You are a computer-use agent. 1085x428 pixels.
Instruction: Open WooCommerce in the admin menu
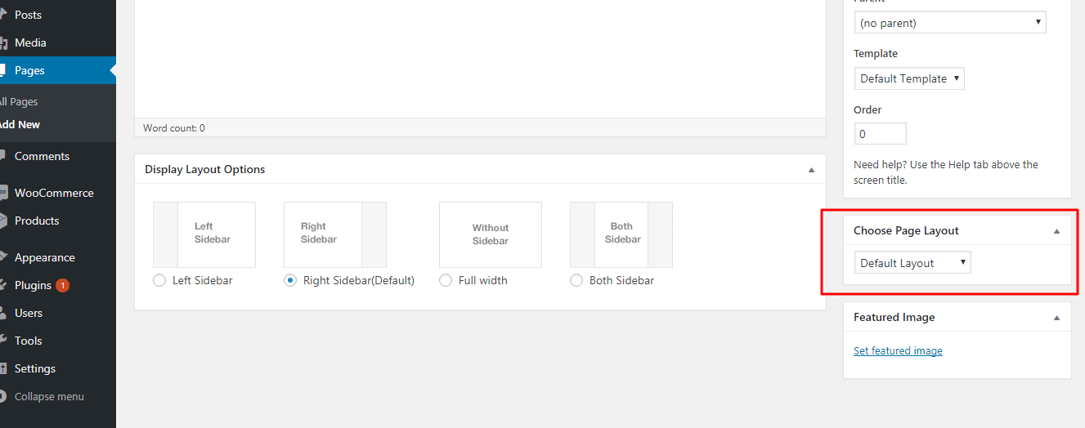(54, 193)
